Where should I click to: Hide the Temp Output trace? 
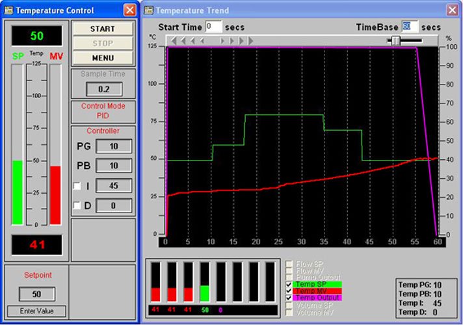click(x=289, y=298)
